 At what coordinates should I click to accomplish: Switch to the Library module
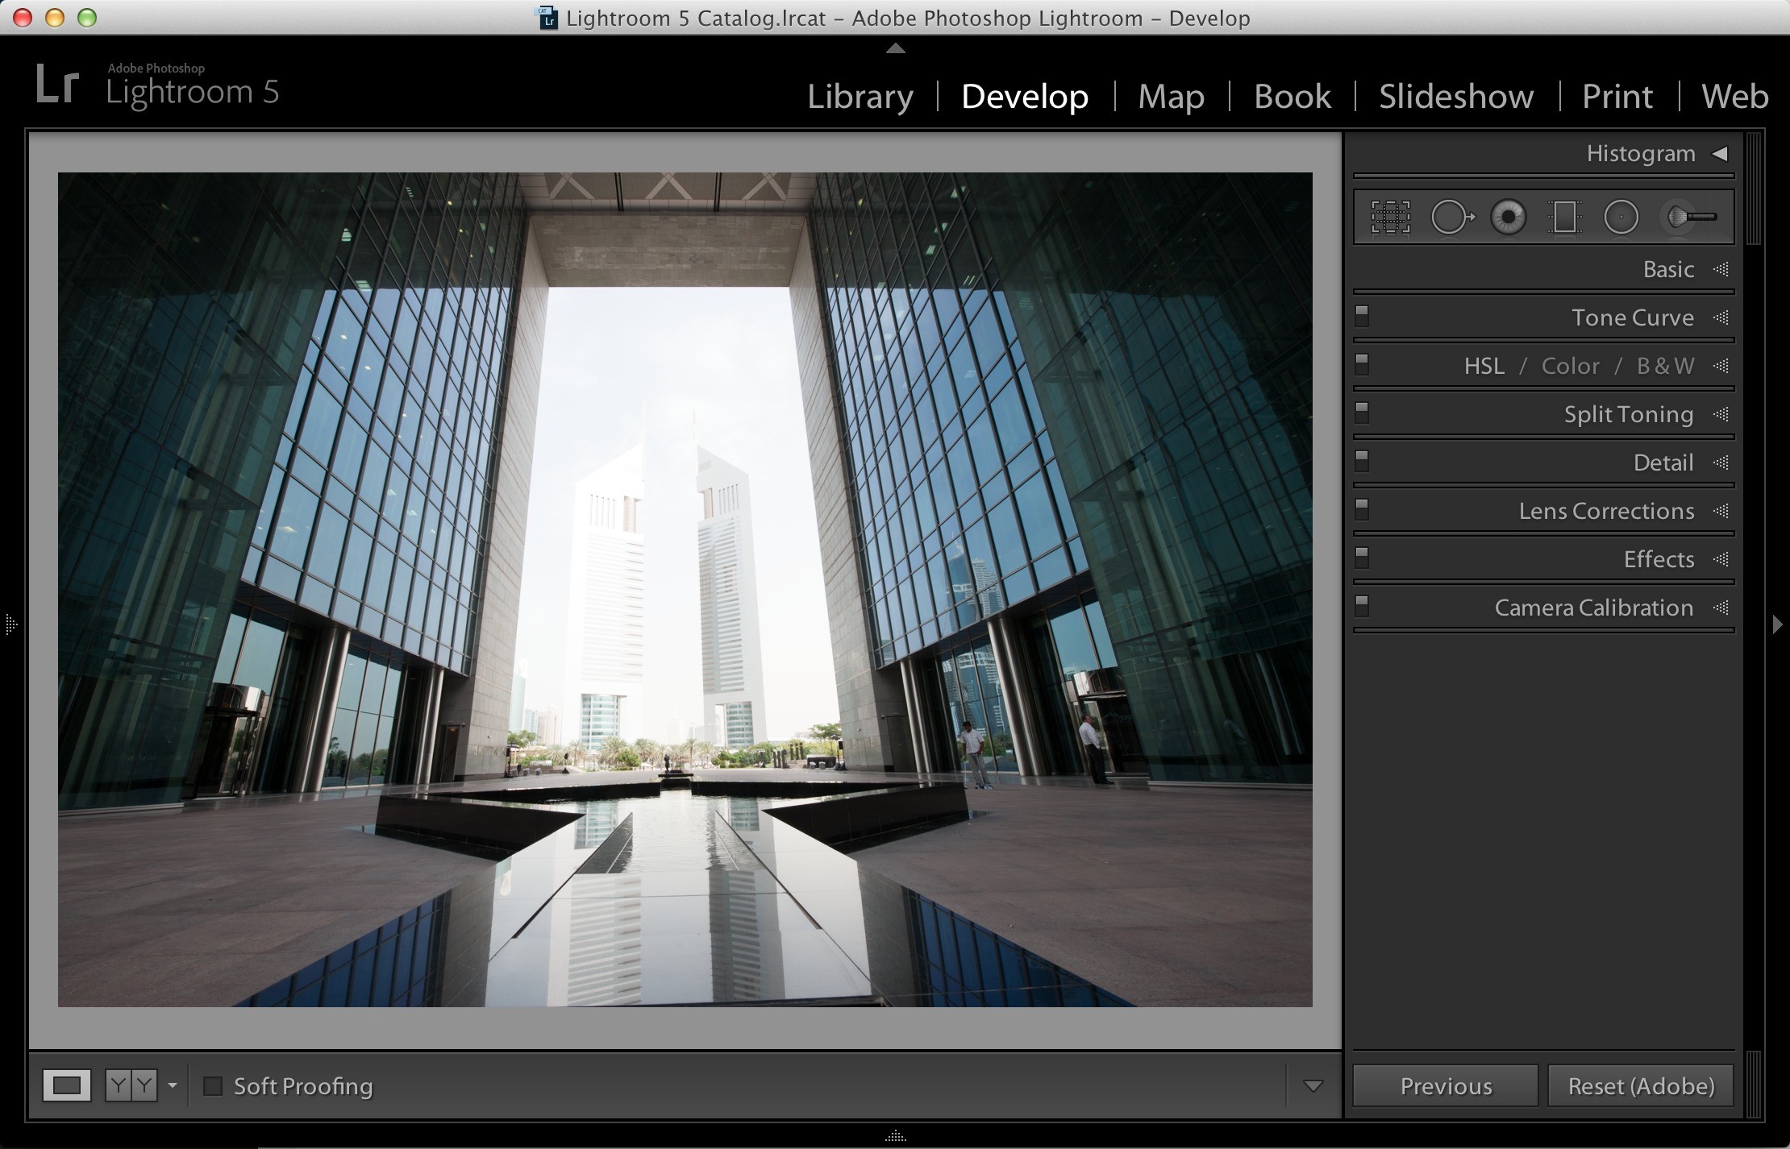(x=860, y=97)
